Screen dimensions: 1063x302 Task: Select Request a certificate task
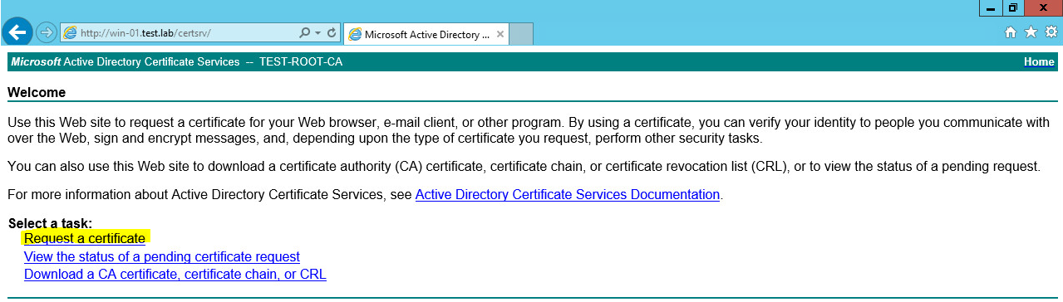click(85, 239)
